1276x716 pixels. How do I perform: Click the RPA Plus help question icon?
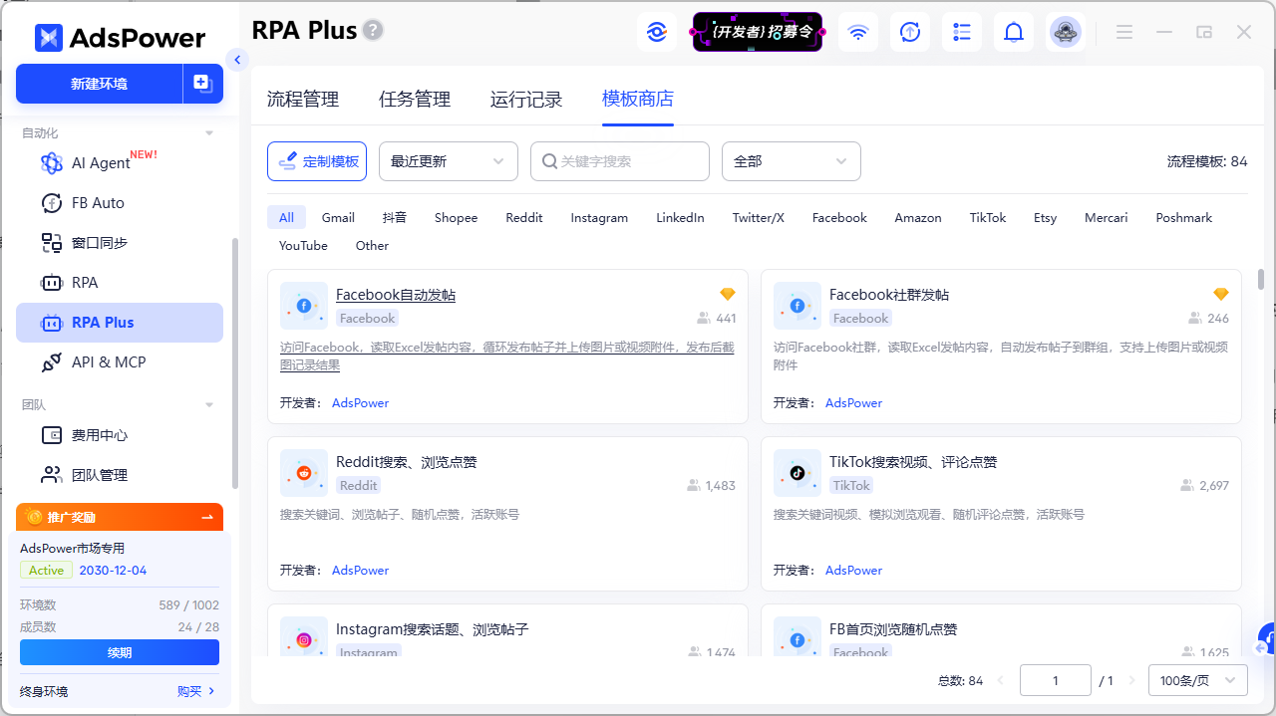373,30
